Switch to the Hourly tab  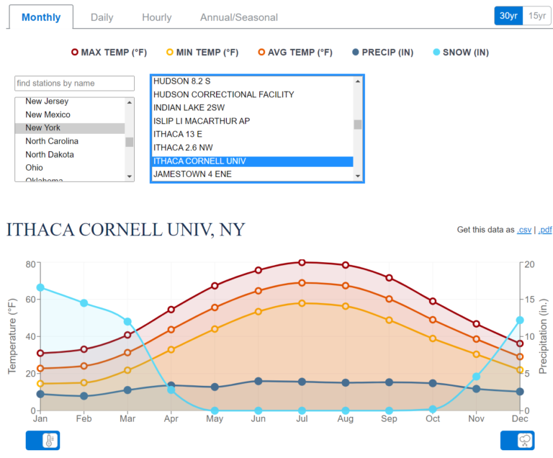point(156,17)
